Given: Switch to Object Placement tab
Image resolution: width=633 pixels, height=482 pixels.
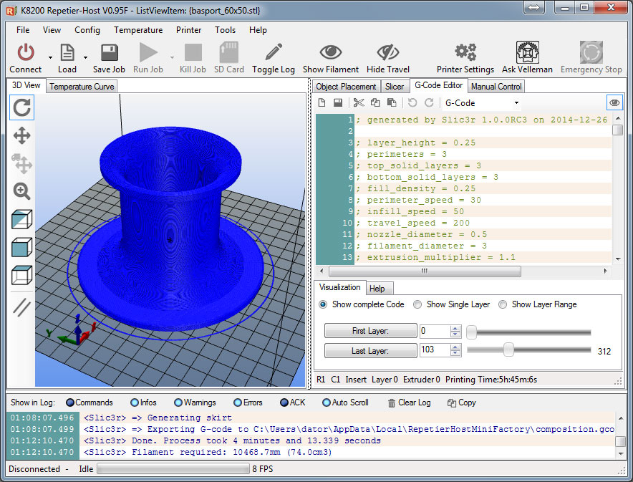Looking at the screenshot, I should (x=346, y=87).
